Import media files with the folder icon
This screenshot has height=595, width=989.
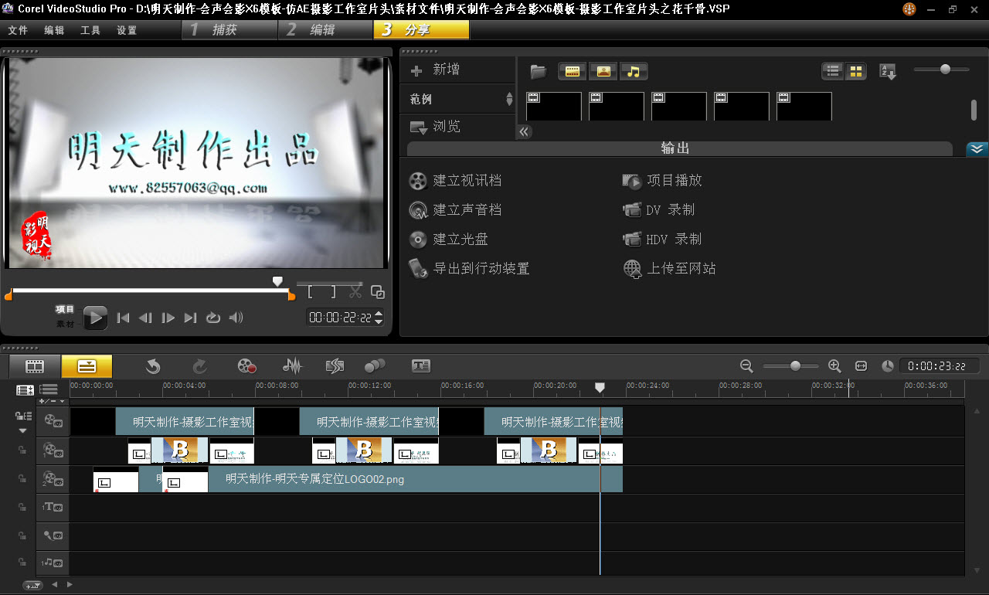coord(539,71)
